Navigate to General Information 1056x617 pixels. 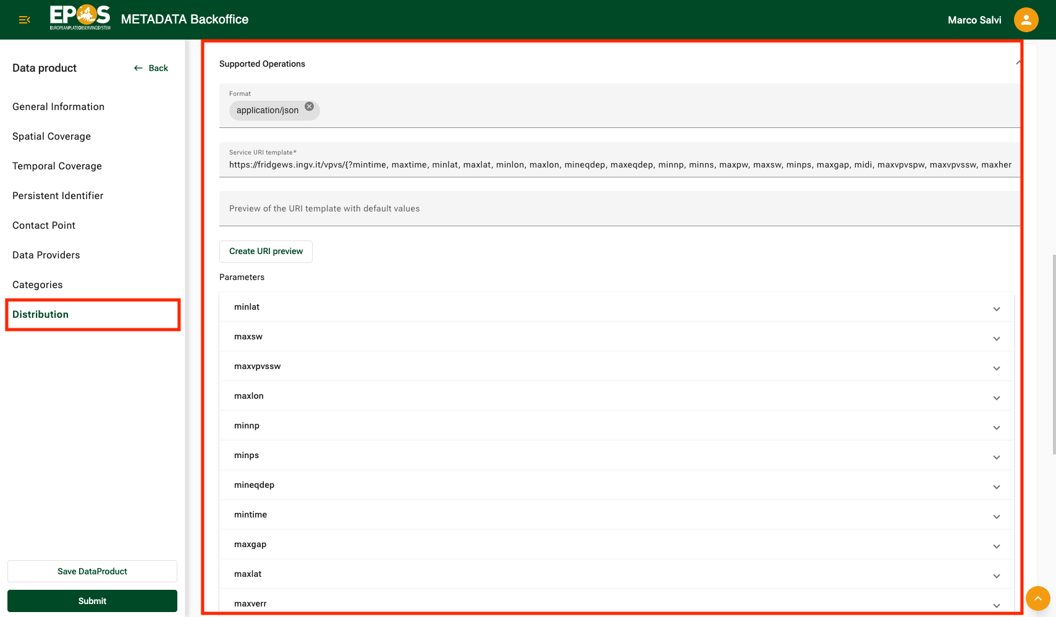pyautogui.click(x=58, y=106)
